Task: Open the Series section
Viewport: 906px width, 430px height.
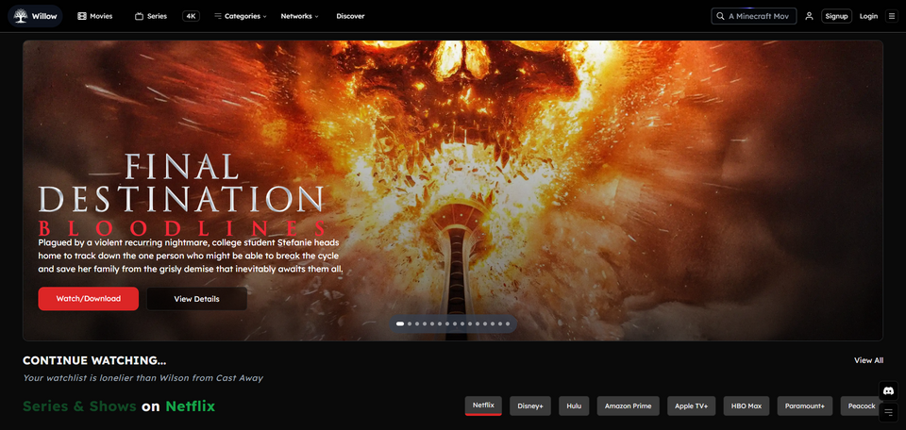Action: pos(151,16)
